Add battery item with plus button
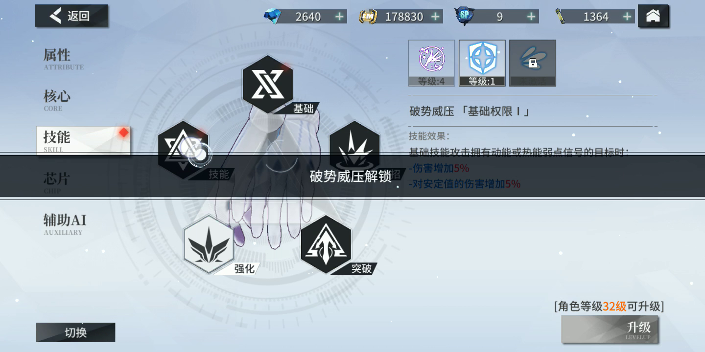Viewport: 705px width, 352px height. coord(627,17)
